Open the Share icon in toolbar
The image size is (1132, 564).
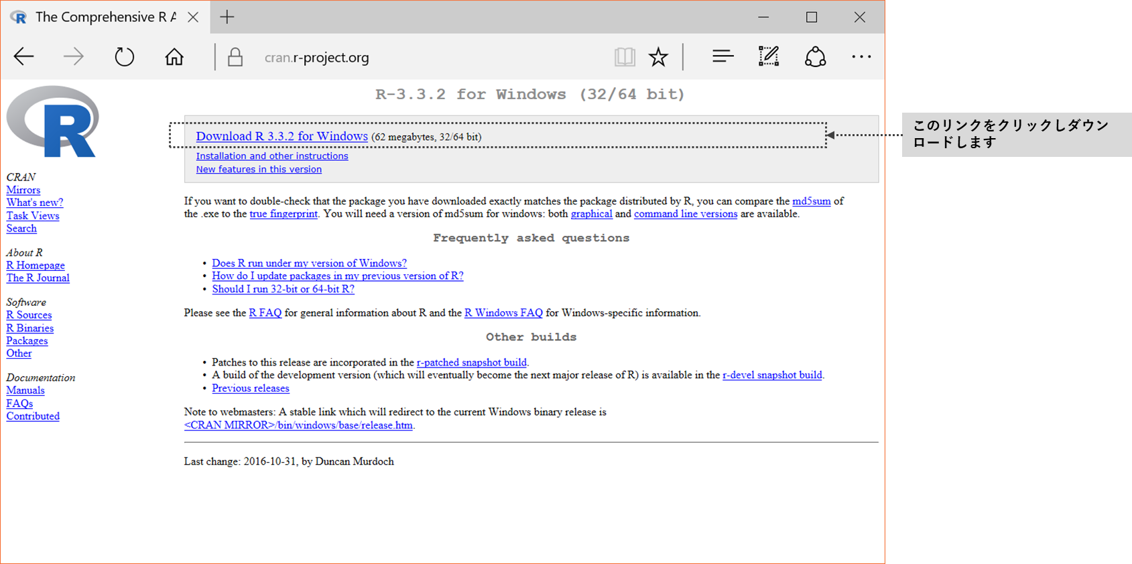pyautogui.click(x=815, y=57)
